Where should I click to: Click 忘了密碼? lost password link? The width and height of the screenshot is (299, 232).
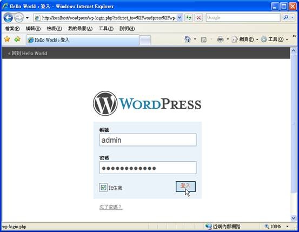click(x=111, y=207)
